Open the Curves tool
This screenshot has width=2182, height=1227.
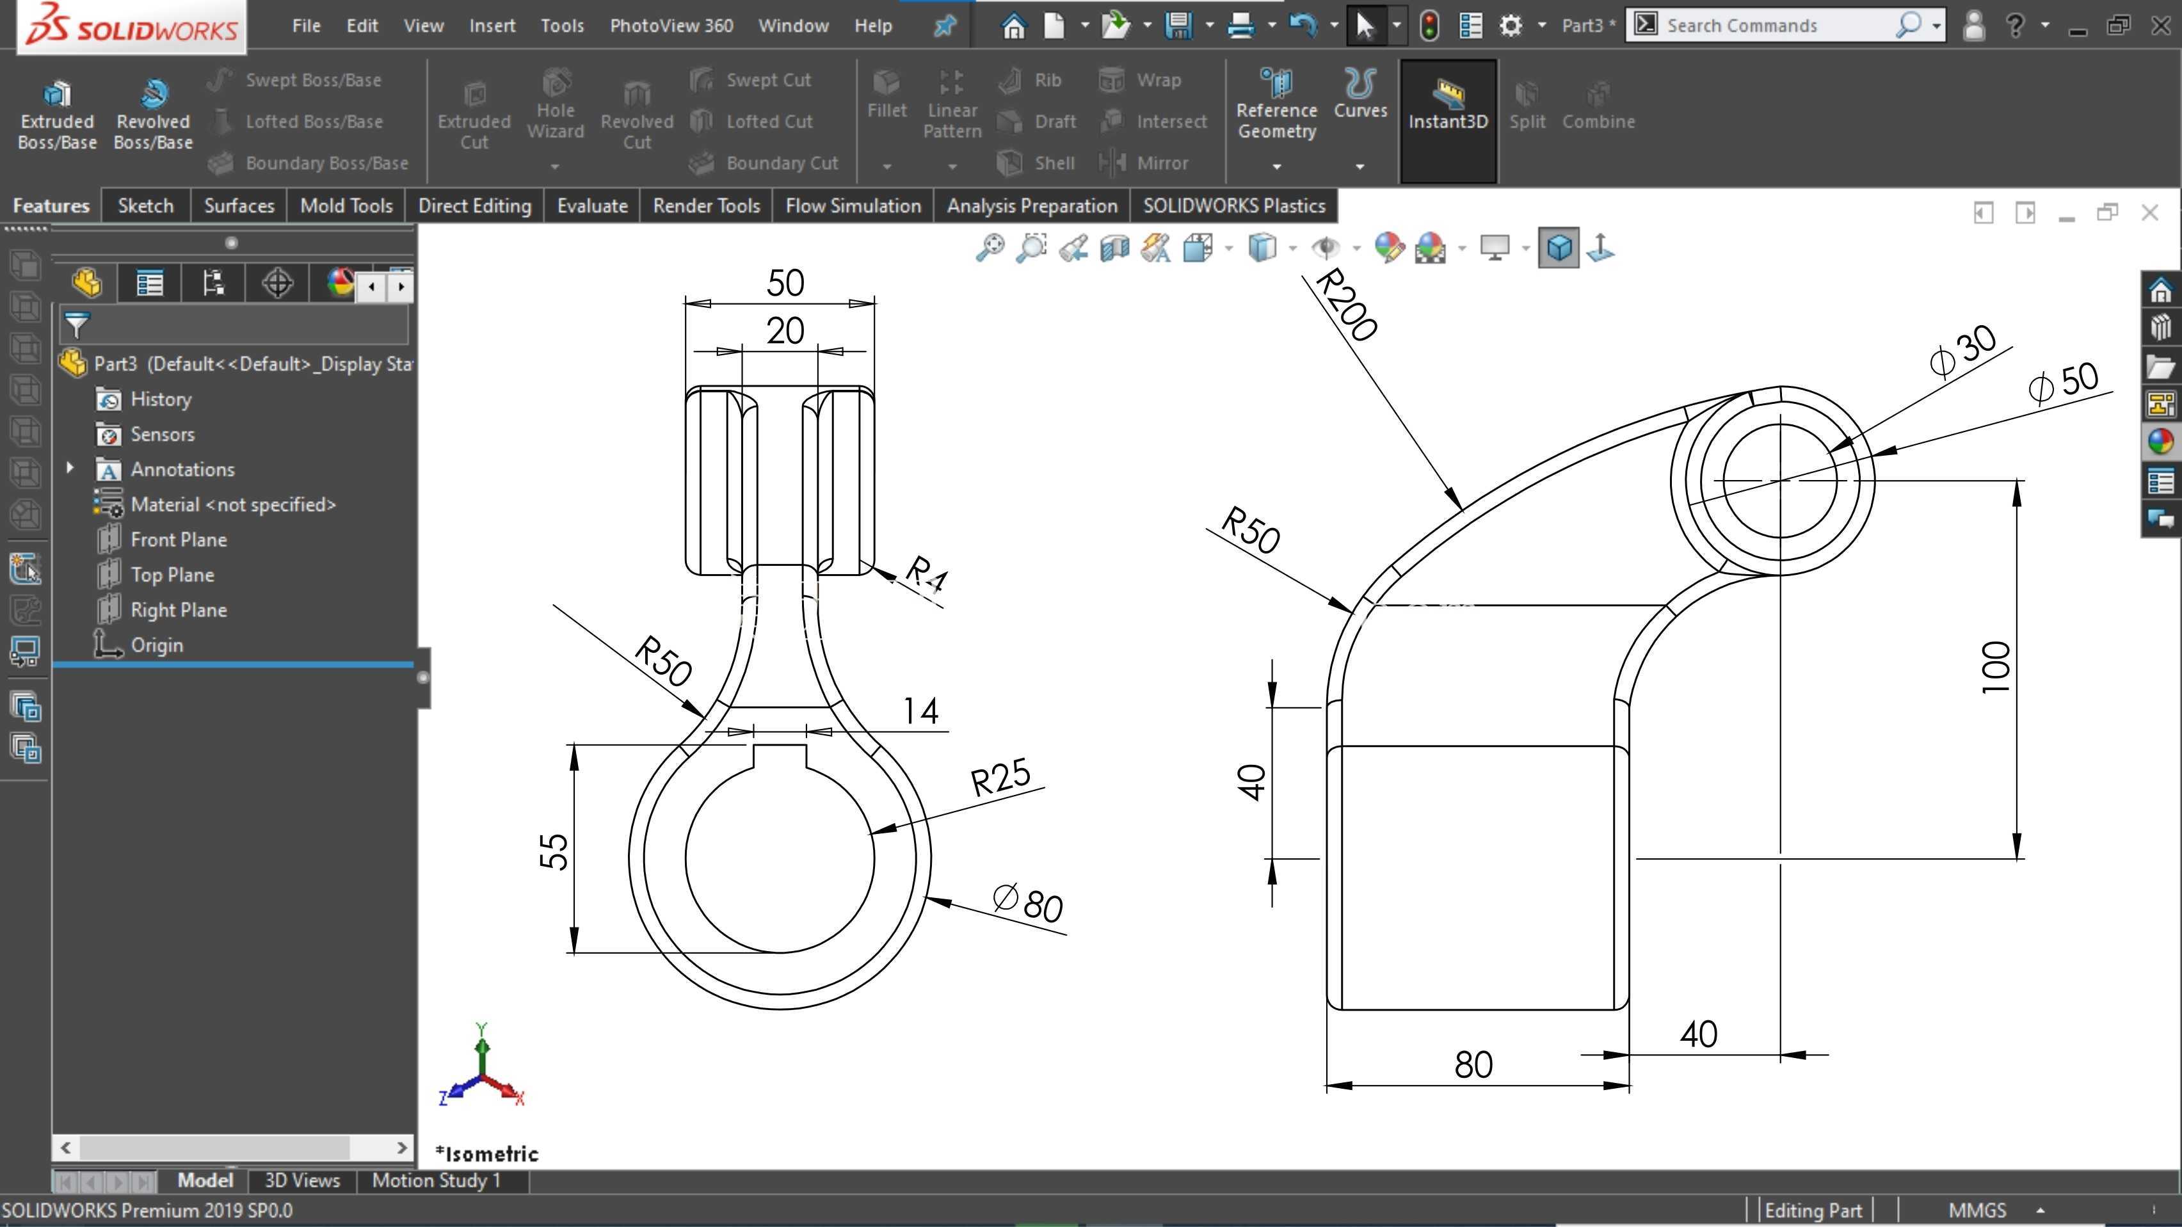point(1360,93)
